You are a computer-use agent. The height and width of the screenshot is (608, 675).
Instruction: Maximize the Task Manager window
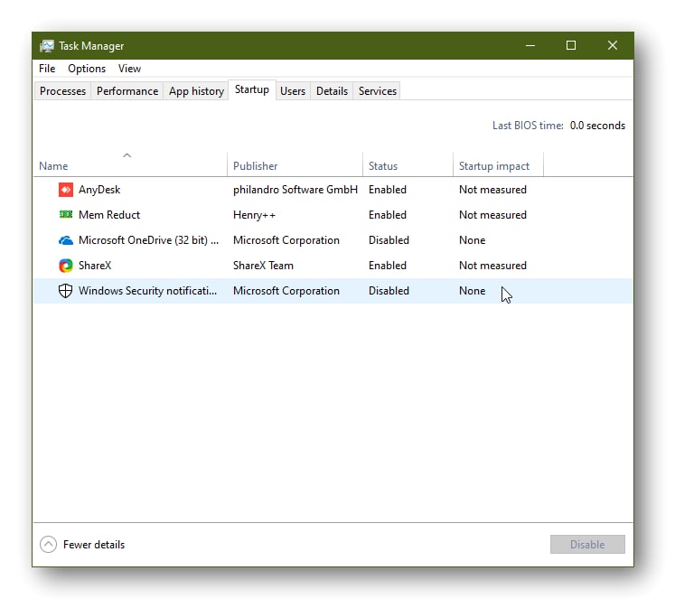pos(571,45)
